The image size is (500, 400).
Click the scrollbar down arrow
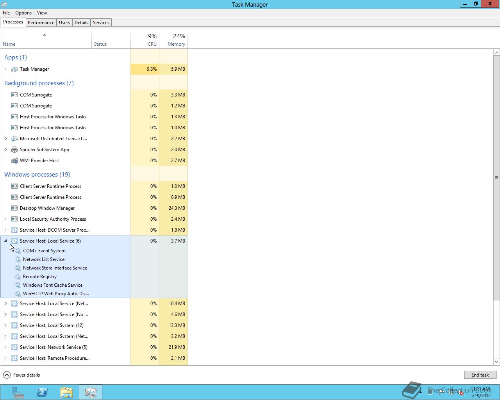496,362
